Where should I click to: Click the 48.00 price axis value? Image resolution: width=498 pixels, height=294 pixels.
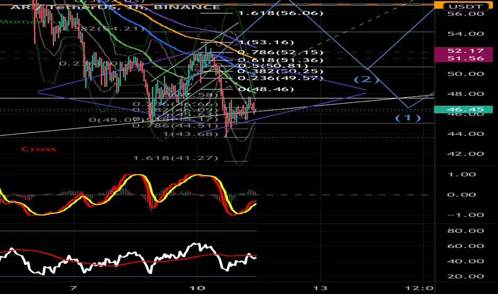(x=465, y=94)
